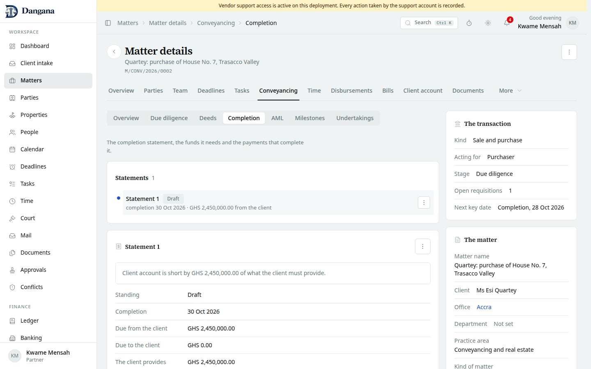
Task: Follow the Accra office link
Action: point(484,307)
